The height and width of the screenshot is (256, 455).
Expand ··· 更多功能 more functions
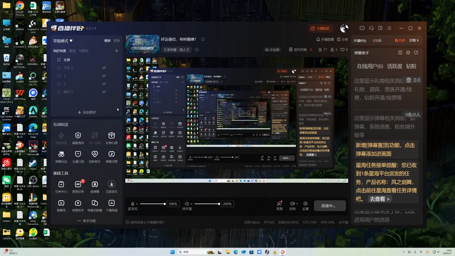(86, 221)
